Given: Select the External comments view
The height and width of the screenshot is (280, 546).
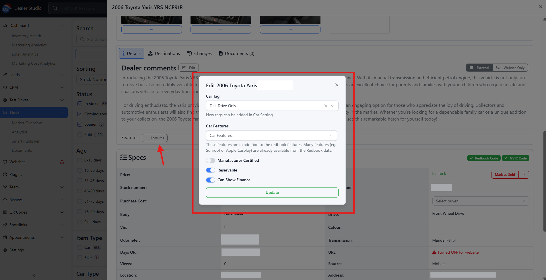Looking at the screenshot, I should coord(479,68).
